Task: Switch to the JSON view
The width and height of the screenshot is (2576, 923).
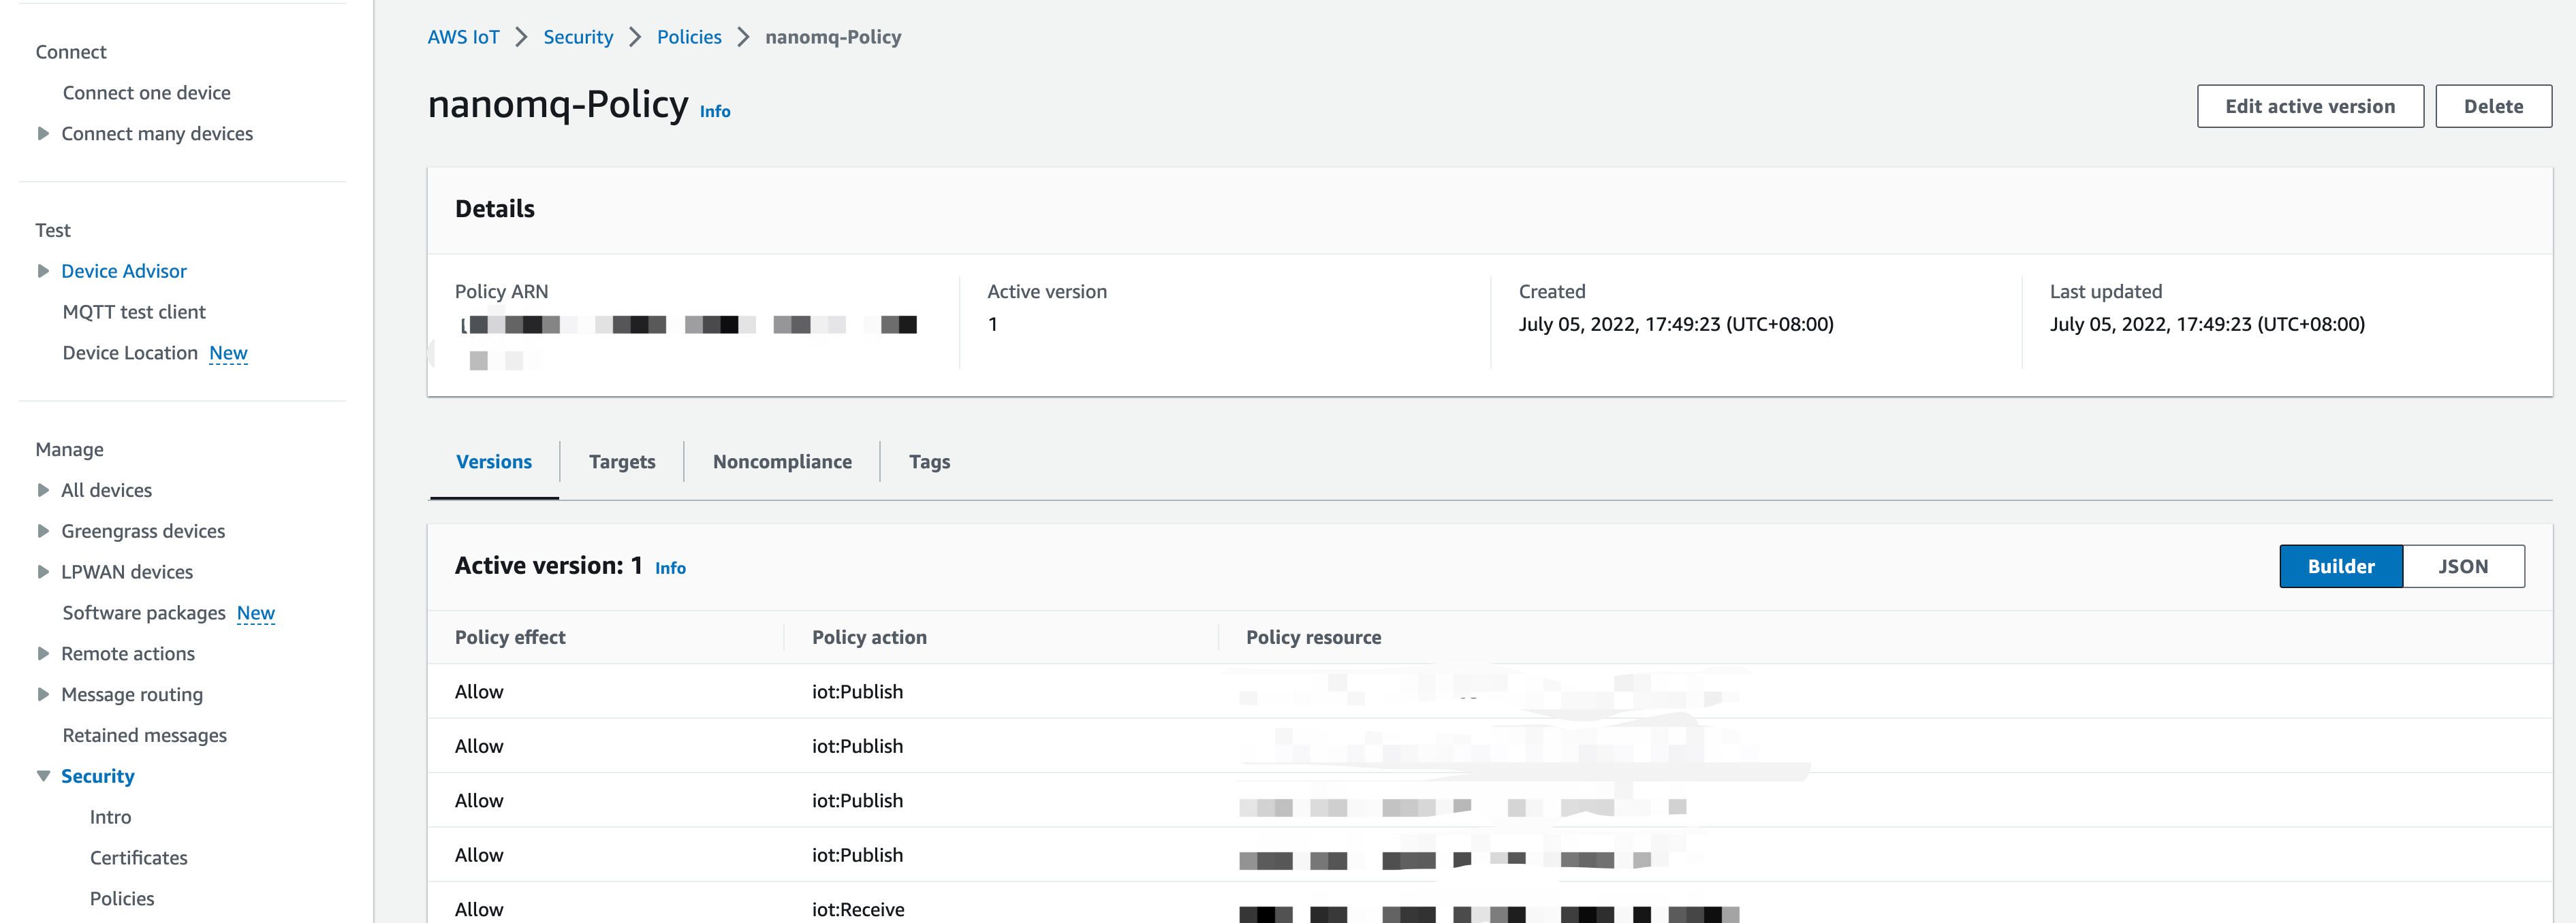Action: [2464, 566]
